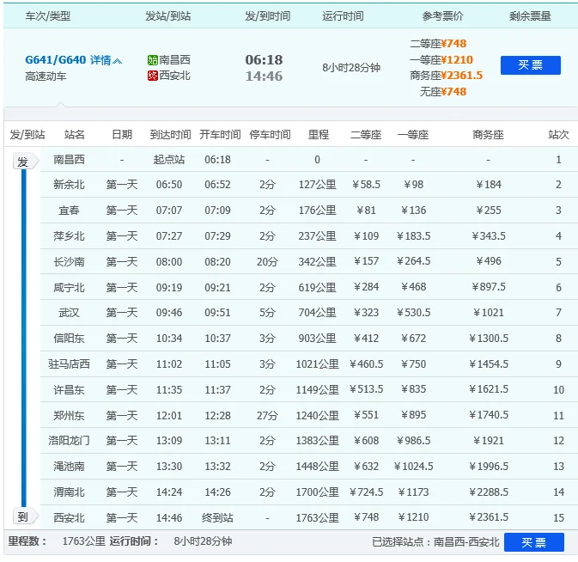Click the 里程 detail table header
Viewport: 578px width, 562px height.
[319, 135]
